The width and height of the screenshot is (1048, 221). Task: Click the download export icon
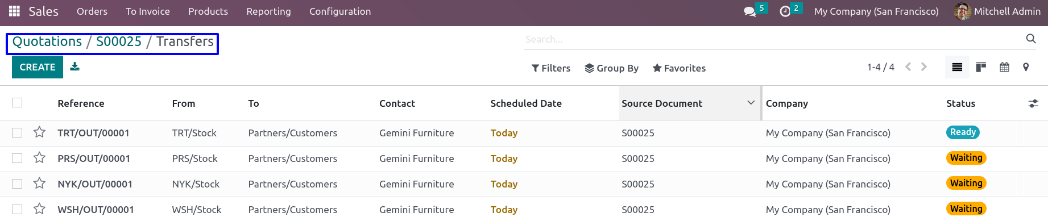click(x=74, y=66)
